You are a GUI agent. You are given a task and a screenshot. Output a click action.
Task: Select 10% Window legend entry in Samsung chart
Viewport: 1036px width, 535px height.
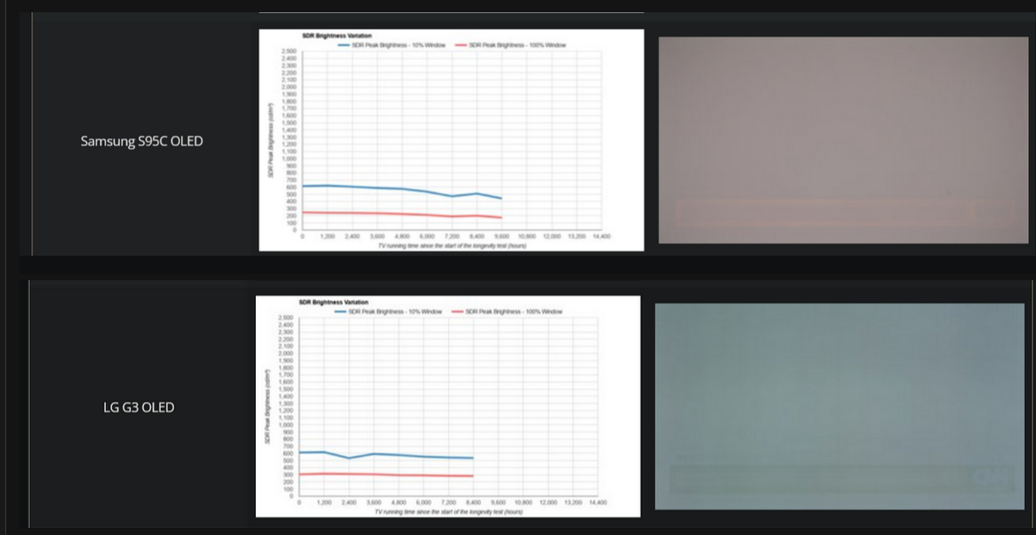pos(391,45)
